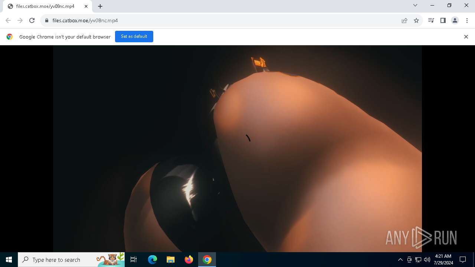Dismiss the default browser infobar
The width and height of the screenshot is (475, 267).
point(466,37)
